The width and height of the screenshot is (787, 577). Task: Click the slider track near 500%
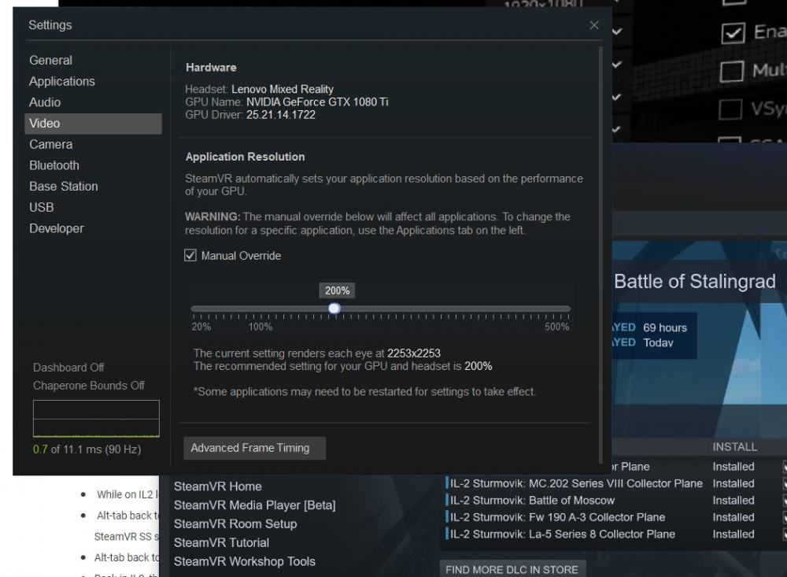coord(567,309)
